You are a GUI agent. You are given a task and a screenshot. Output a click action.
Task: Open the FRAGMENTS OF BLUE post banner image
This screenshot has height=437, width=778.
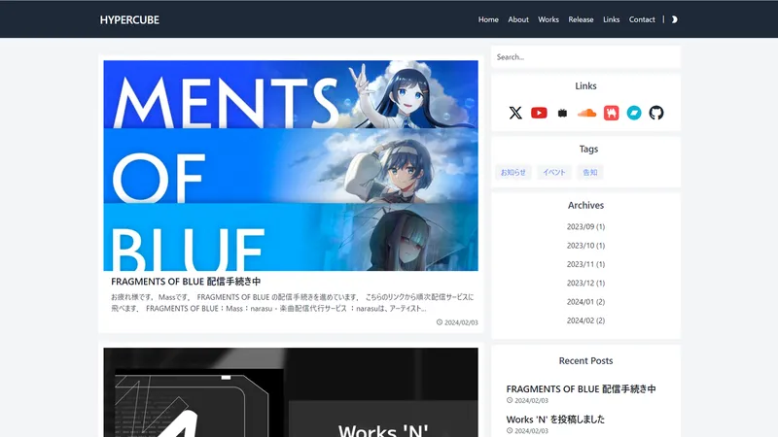point(291,165)
